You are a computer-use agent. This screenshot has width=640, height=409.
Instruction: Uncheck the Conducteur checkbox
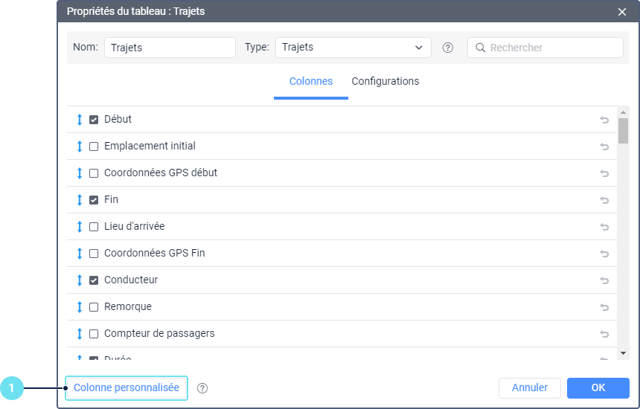pyautogui.click(x=94, y=280)
